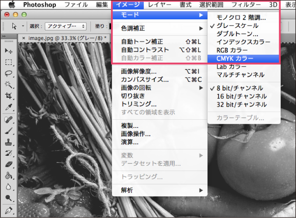296x218 pixels.
Task: Click CMYK カラー menu entry
Action: [244, 58]
